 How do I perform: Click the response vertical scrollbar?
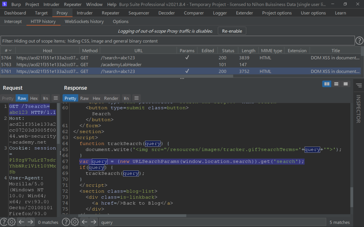tap(352, 197)
